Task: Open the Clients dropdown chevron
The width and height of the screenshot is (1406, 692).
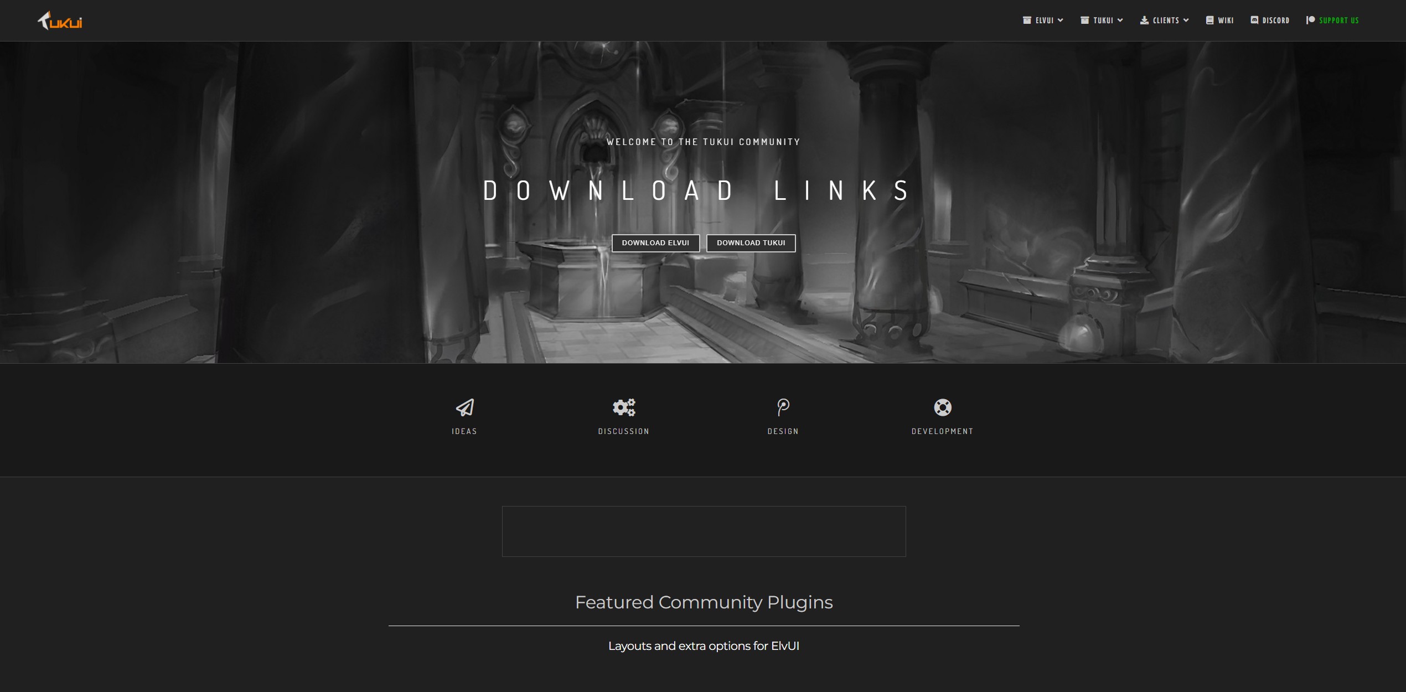Action: 1186,20
